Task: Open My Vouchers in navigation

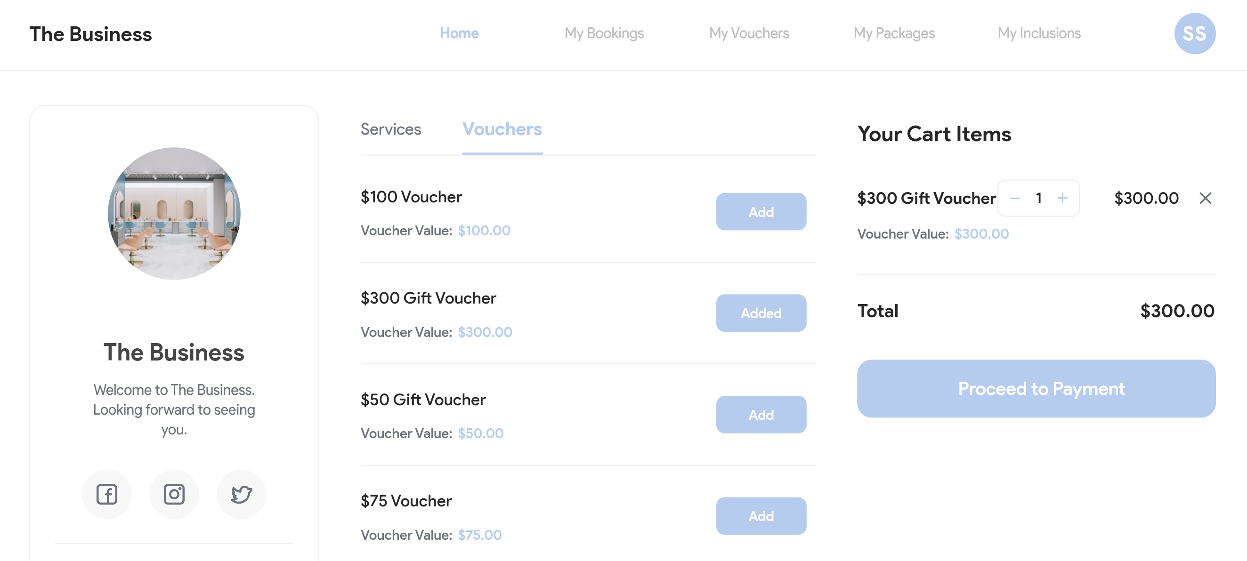Action: coord(749,33)
